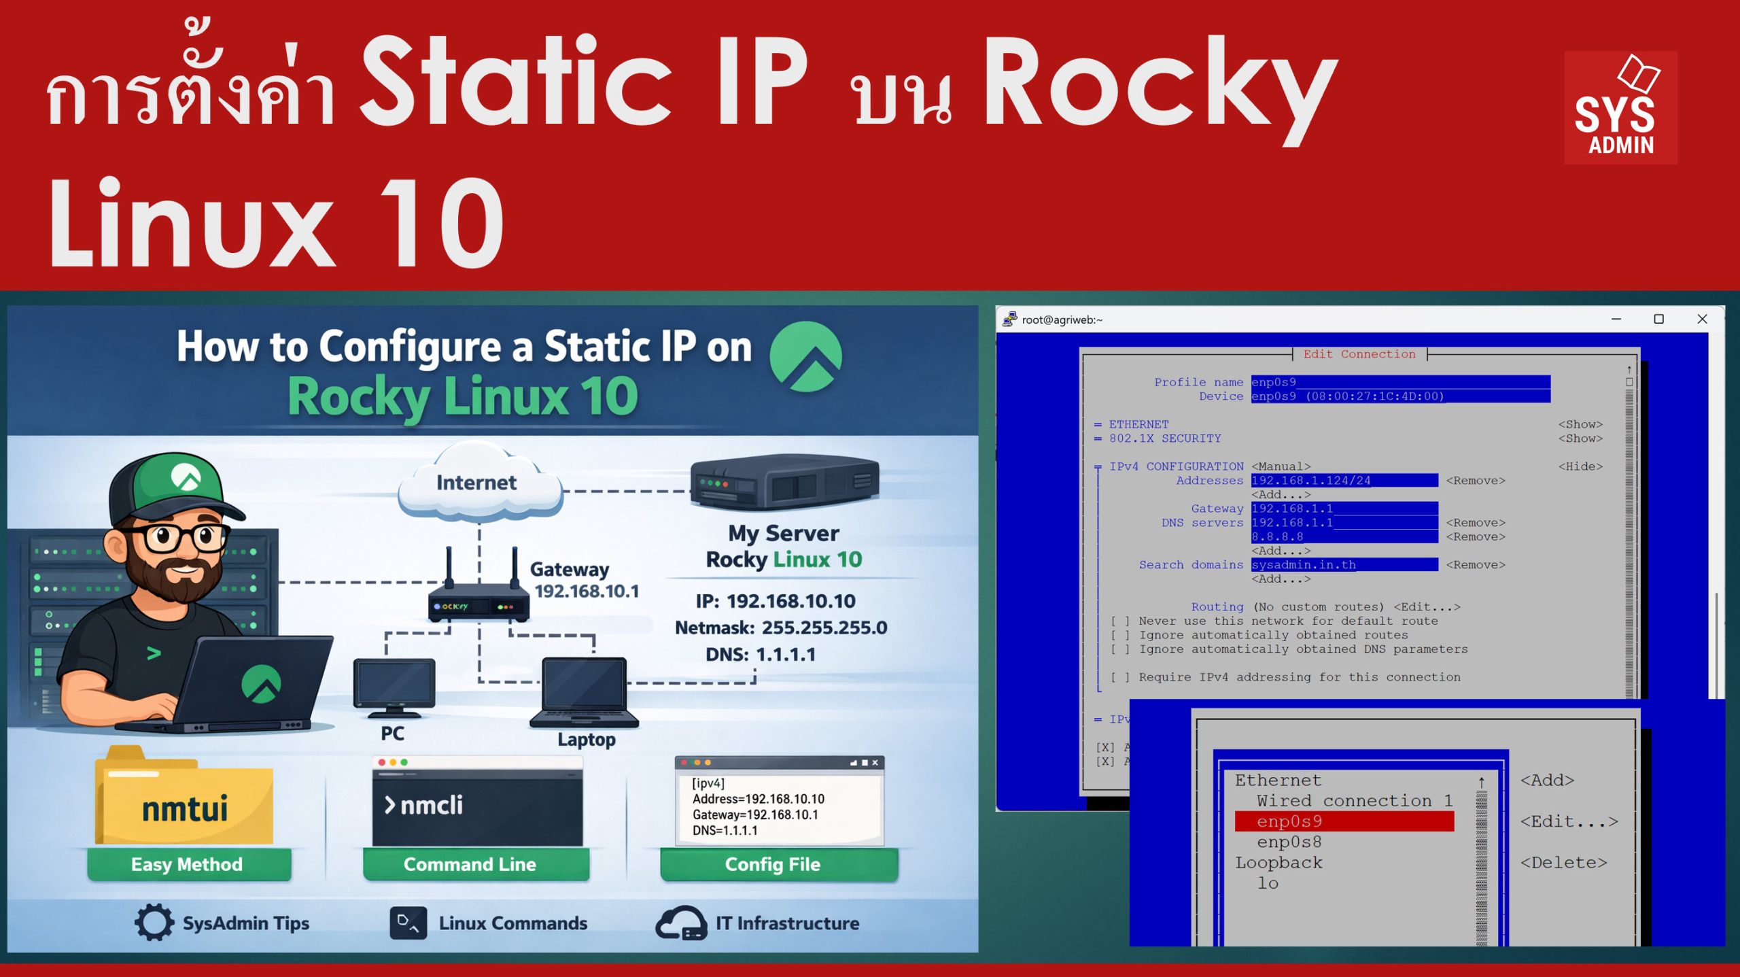Click the Linux Commands terminal icon
The width and height of the screenshot is (1740, 977).
[408, 923]
